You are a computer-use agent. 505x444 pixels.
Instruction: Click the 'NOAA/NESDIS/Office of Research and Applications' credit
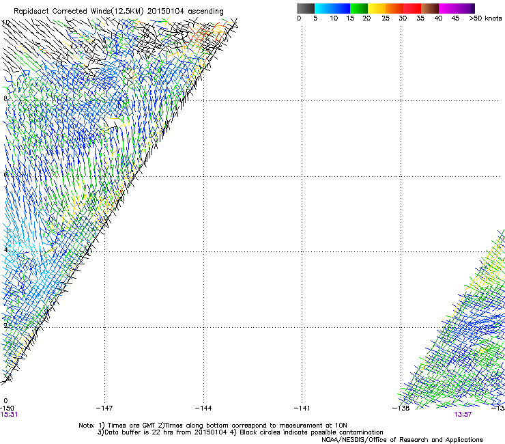coord(402,440)
